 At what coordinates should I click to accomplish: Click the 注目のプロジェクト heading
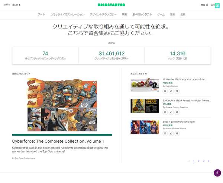pos(21,74)
